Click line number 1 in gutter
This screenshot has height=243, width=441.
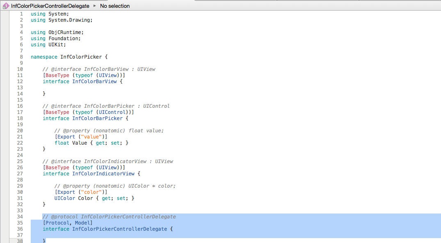pos(21,14)
